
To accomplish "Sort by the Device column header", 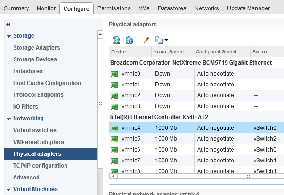I will tap(130, 52).
